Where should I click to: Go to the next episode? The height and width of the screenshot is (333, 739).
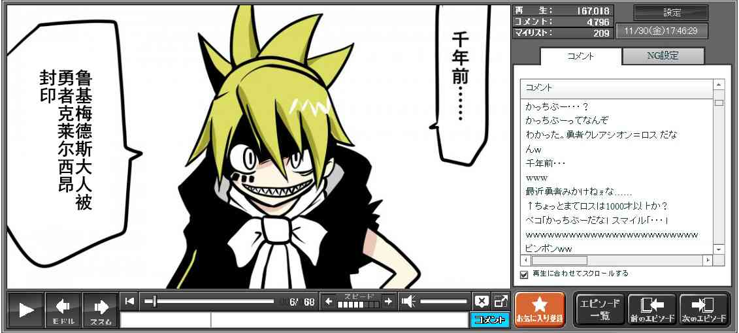(704, 309)
